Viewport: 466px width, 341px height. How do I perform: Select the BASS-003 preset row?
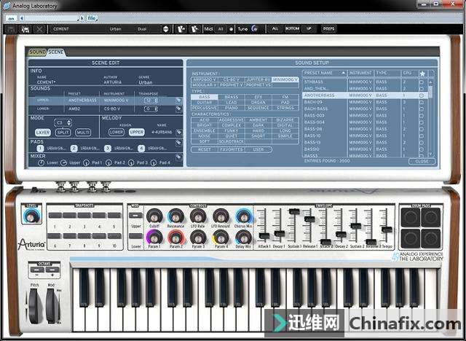pos(365,115)
